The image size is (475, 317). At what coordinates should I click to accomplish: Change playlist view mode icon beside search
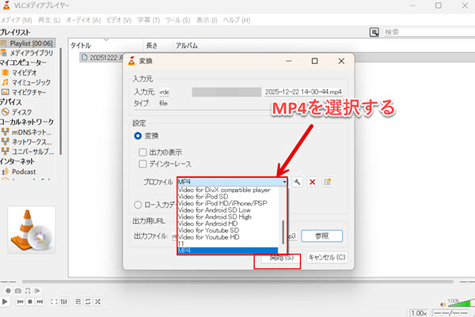coord(374,32)
